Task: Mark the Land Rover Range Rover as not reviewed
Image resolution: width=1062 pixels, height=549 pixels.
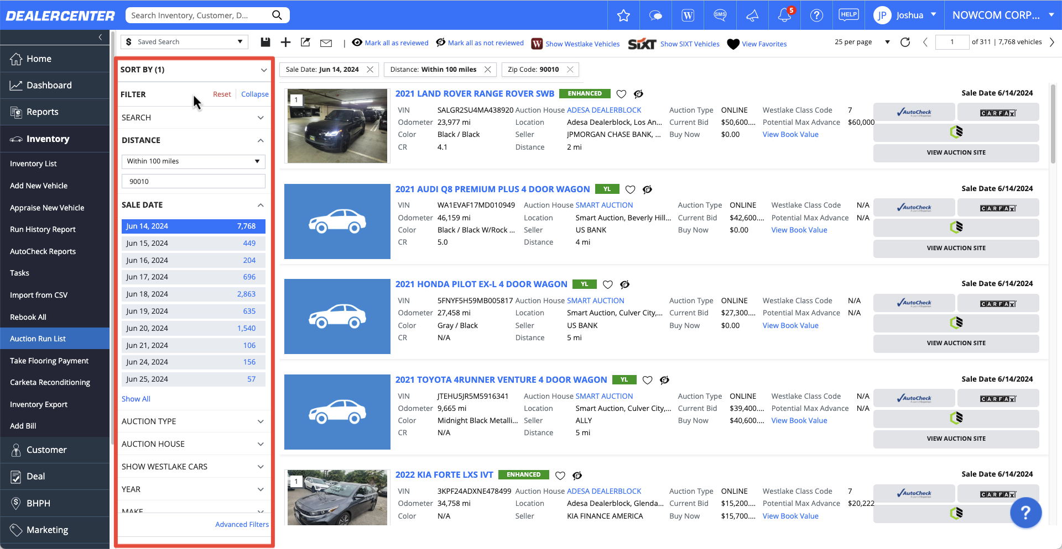Action: coord(638,94)
